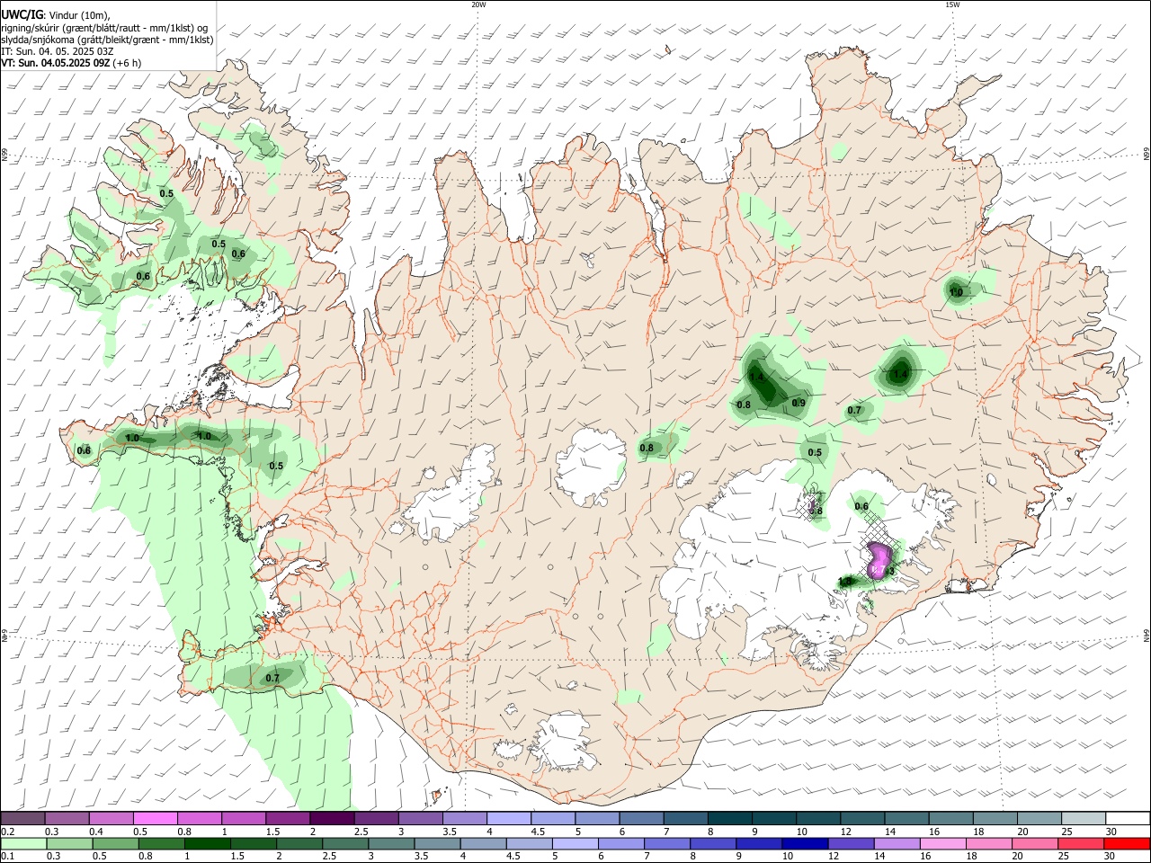Image resolution: width=1151 pixels, height=863 pixels.
Task: Select the rain scale swatch between 20 and 25
Action: click(1034, 844)
